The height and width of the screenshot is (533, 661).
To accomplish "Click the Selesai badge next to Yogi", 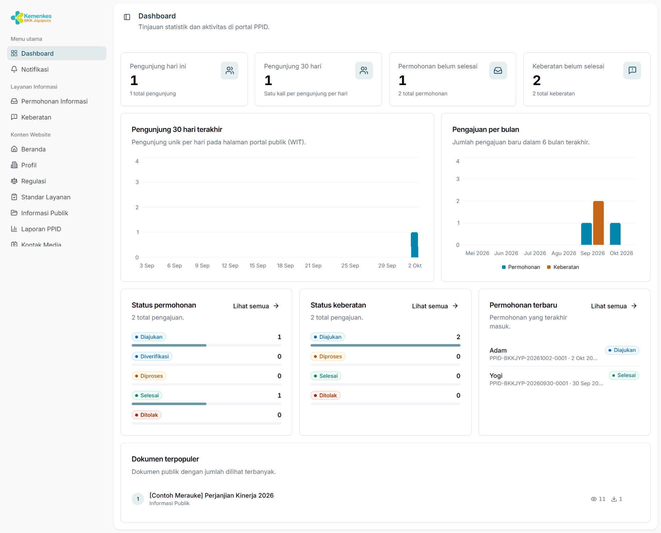I will tap(624, 375).
